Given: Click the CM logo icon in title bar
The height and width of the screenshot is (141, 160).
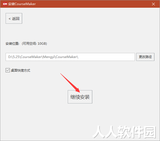Looking at the screenshot, I should 5,4.
